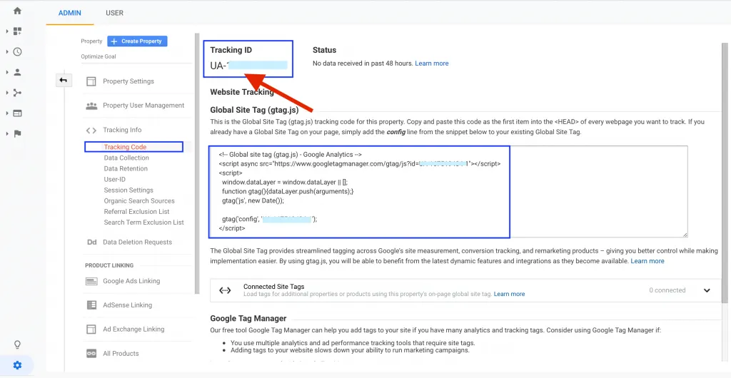Click the All Products link icon

(x=91, y=353)
